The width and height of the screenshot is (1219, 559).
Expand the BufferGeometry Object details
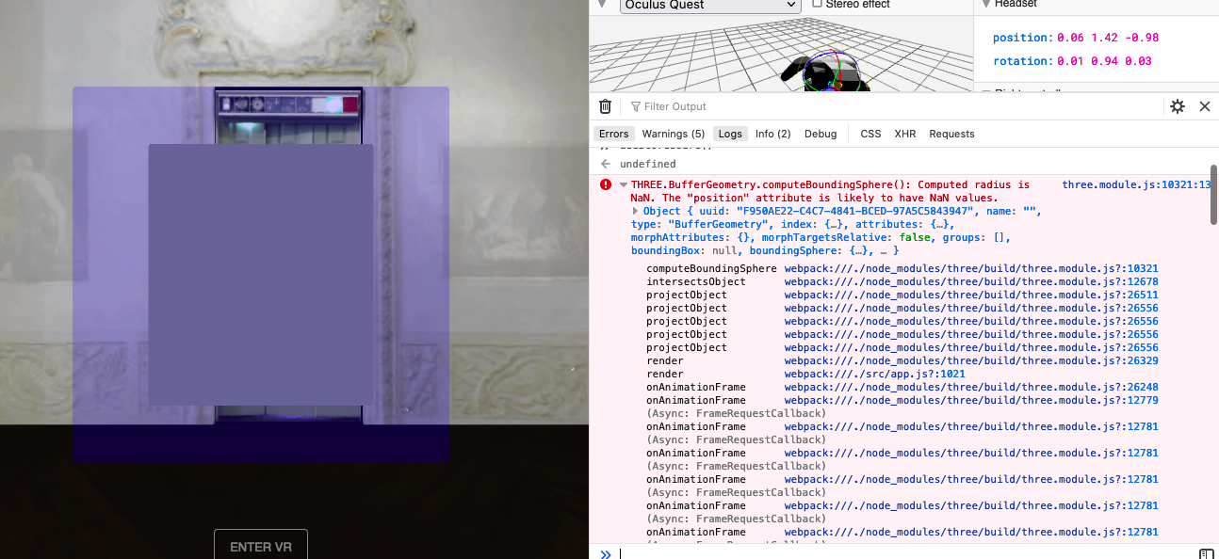point(637,211)
